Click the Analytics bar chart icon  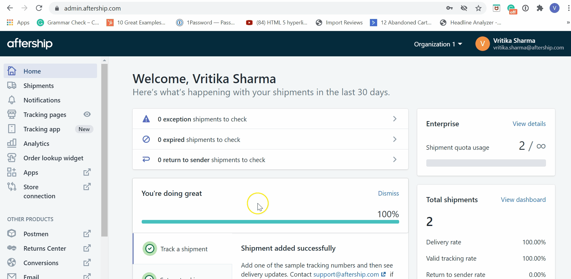point(12,143)
